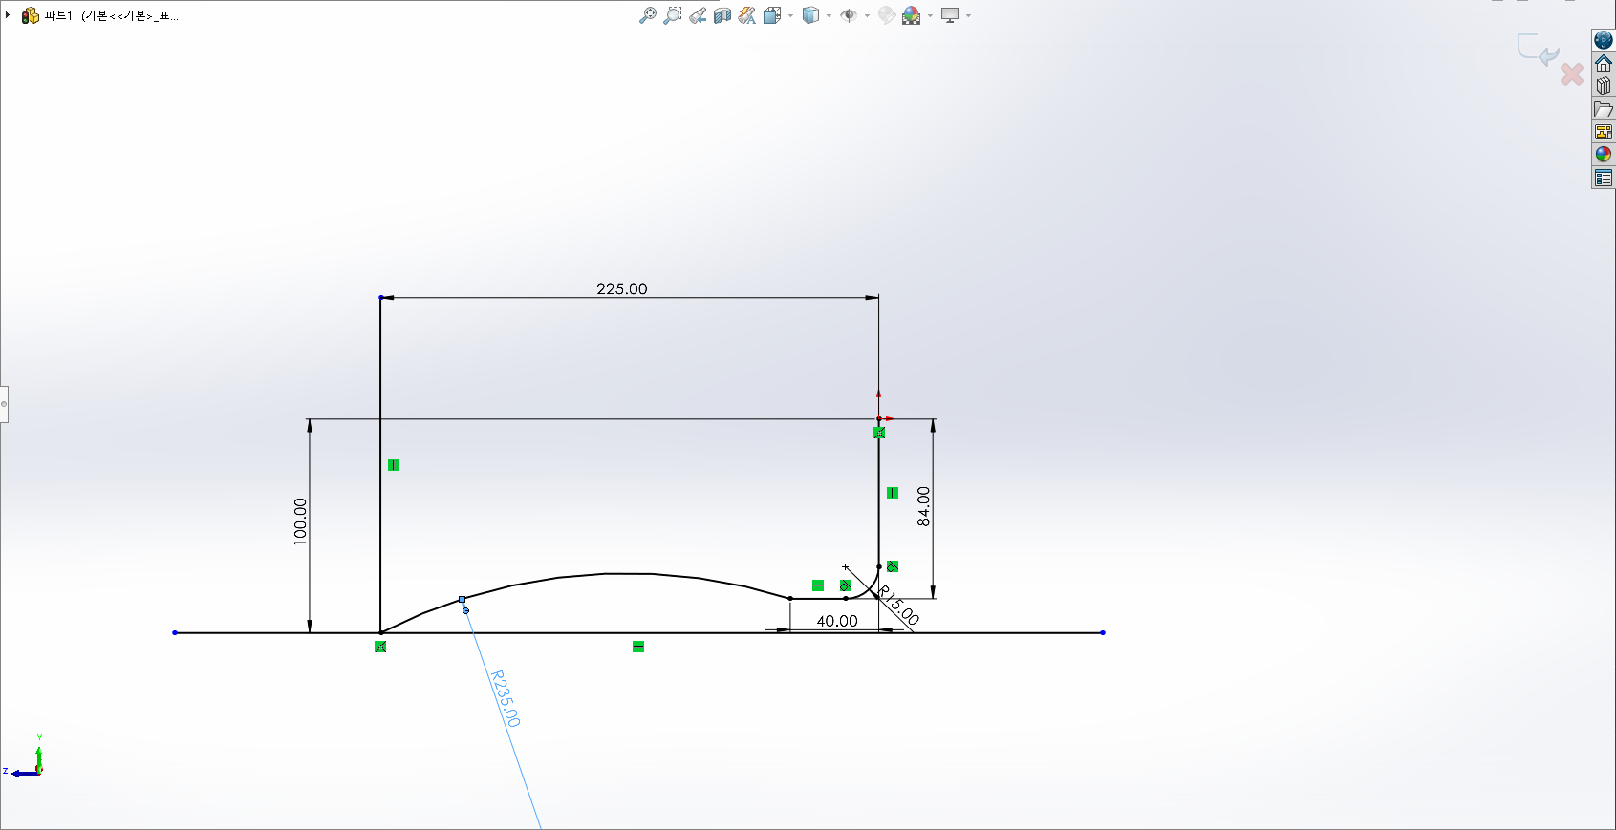Open the Design Library tab
The height and width of the screenshot is (830, 1616).
[1604, 86]
